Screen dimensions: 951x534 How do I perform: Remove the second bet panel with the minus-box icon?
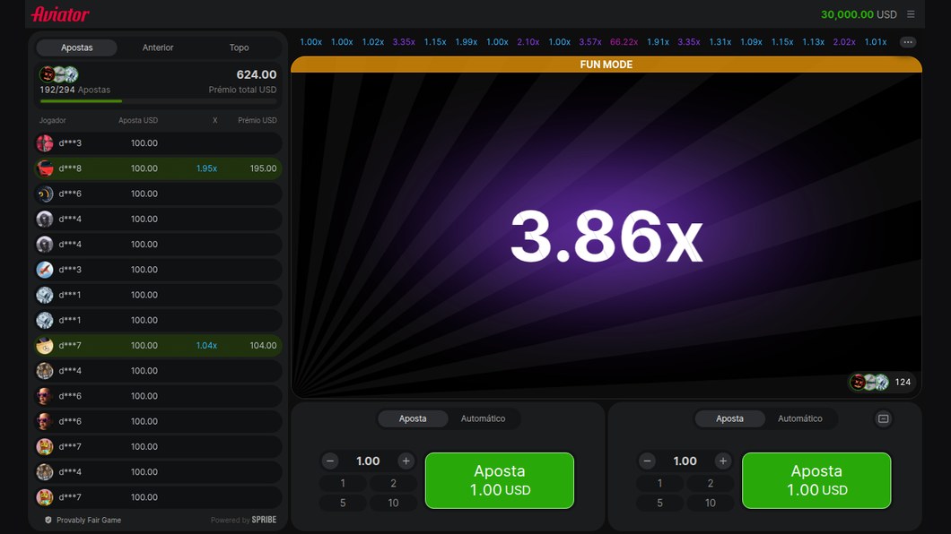click(x=883, y=418)
